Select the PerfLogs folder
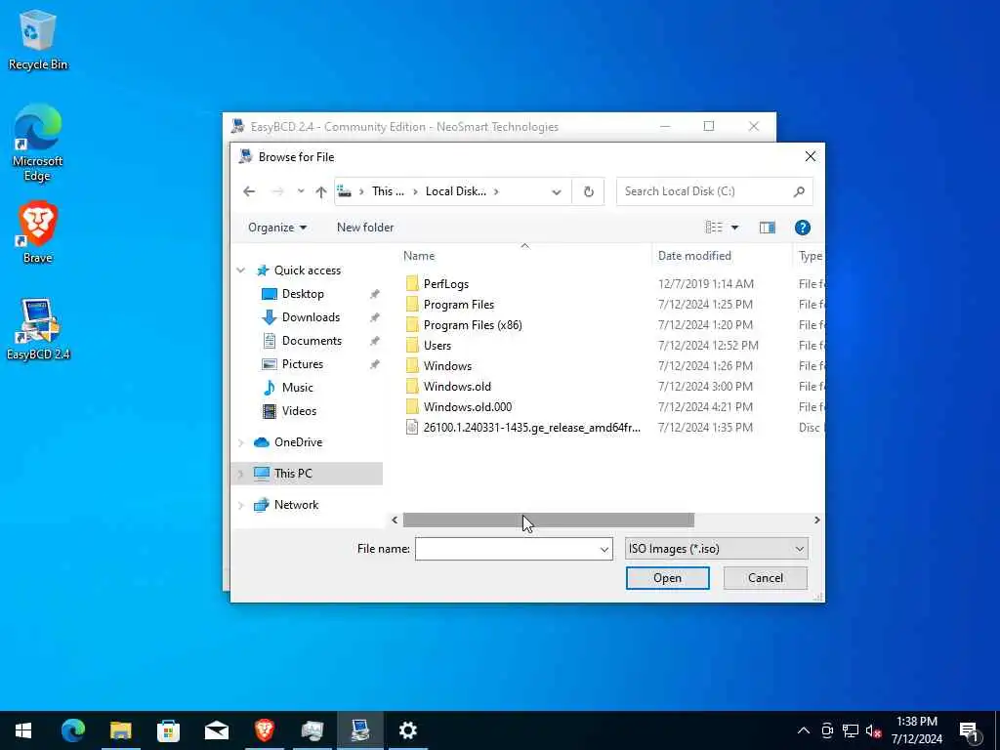The image size is (1000, 750). (445, 284)
